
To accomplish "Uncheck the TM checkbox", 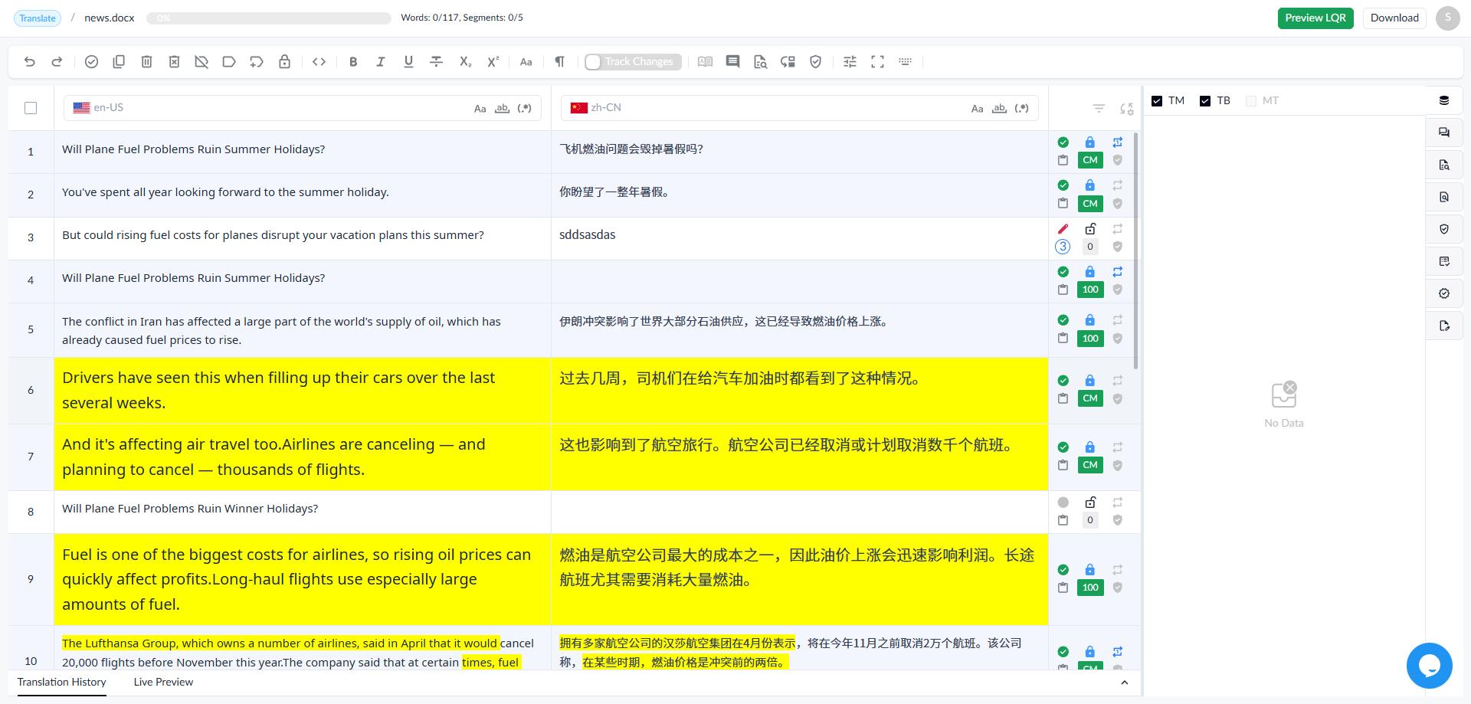I will tap(1157, 101).
